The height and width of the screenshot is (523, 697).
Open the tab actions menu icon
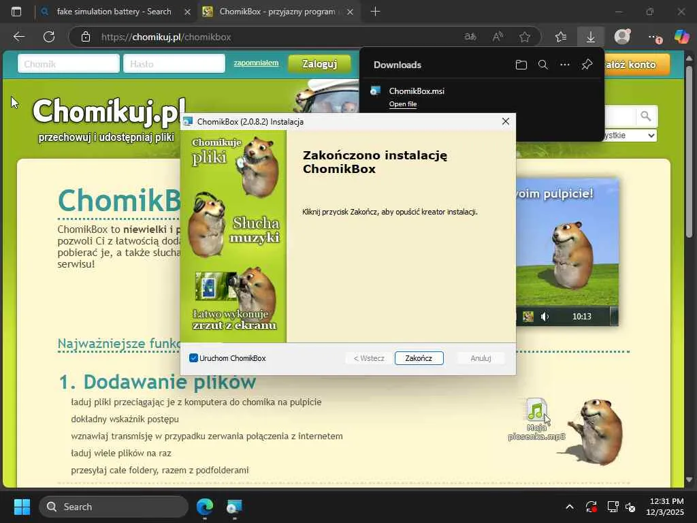pos(16,12)
